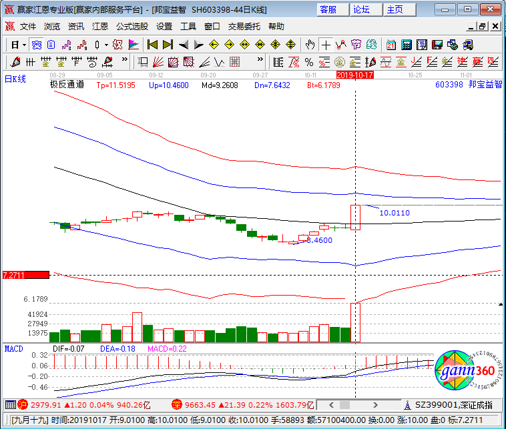Open the 公式选股 menu

click(132, 27)
